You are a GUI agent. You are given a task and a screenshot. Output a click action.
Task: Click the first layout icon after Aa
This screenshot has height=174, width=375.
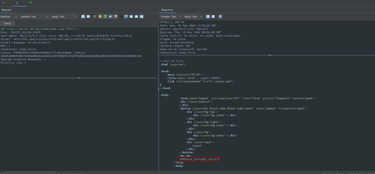pyautogui.click(x=126, y=17)
